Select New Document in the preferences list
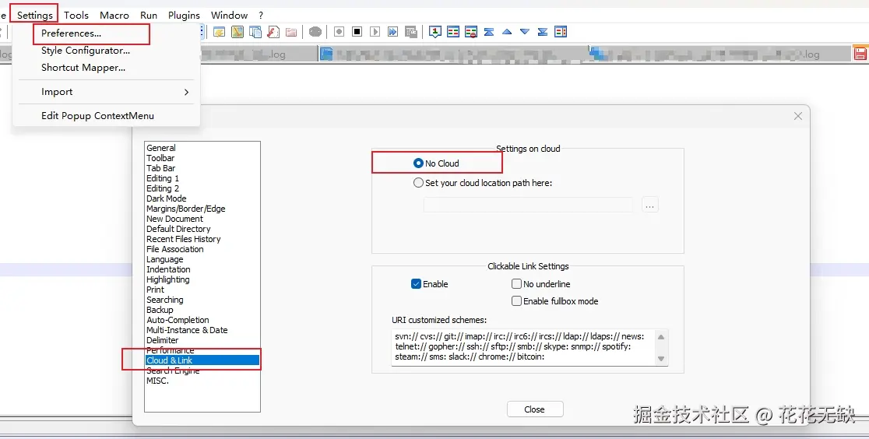869x439 pixels. click(x=174, y=219)
